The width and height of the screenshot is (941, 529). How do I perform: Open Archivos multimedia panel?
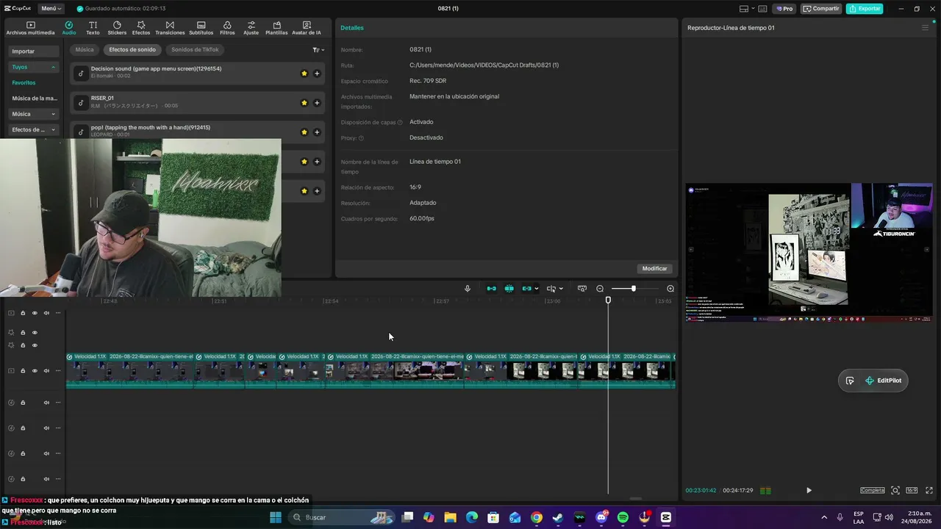coord(31,28)
